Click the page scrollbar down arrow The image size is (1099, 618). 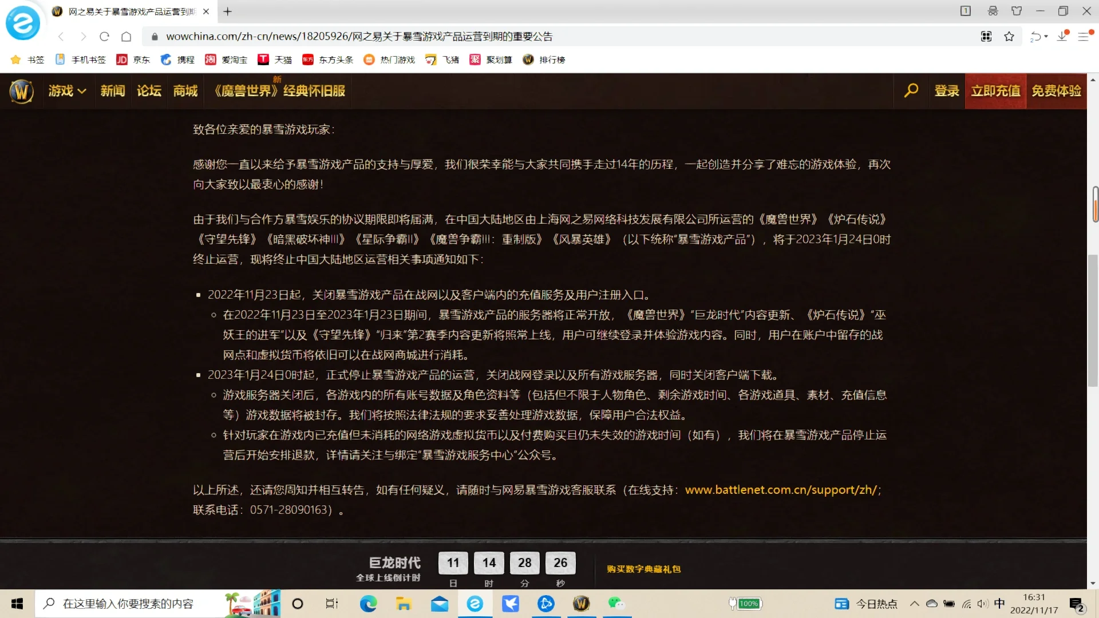coord(1093,583)
